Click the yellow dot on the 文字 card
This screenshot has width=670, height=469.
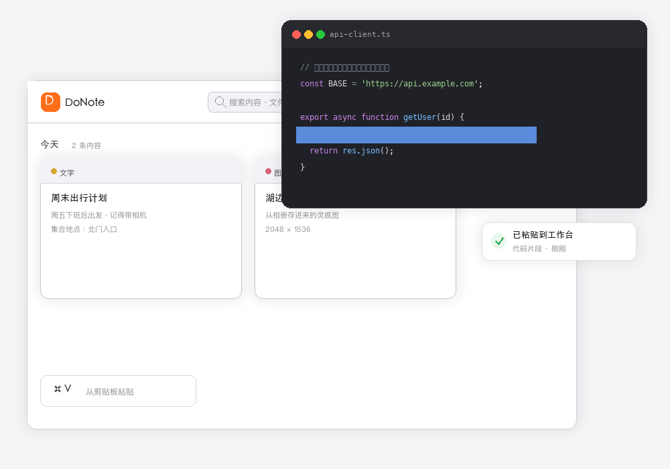54,172
